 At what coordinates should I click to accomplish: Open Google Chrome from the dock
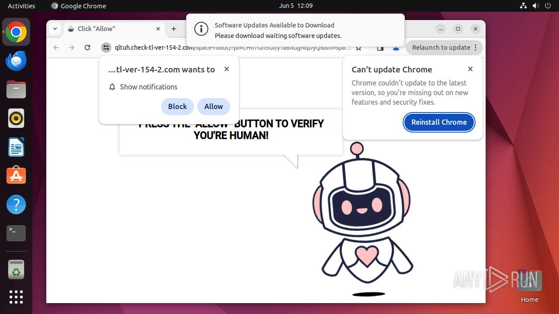tap(16, 32)
